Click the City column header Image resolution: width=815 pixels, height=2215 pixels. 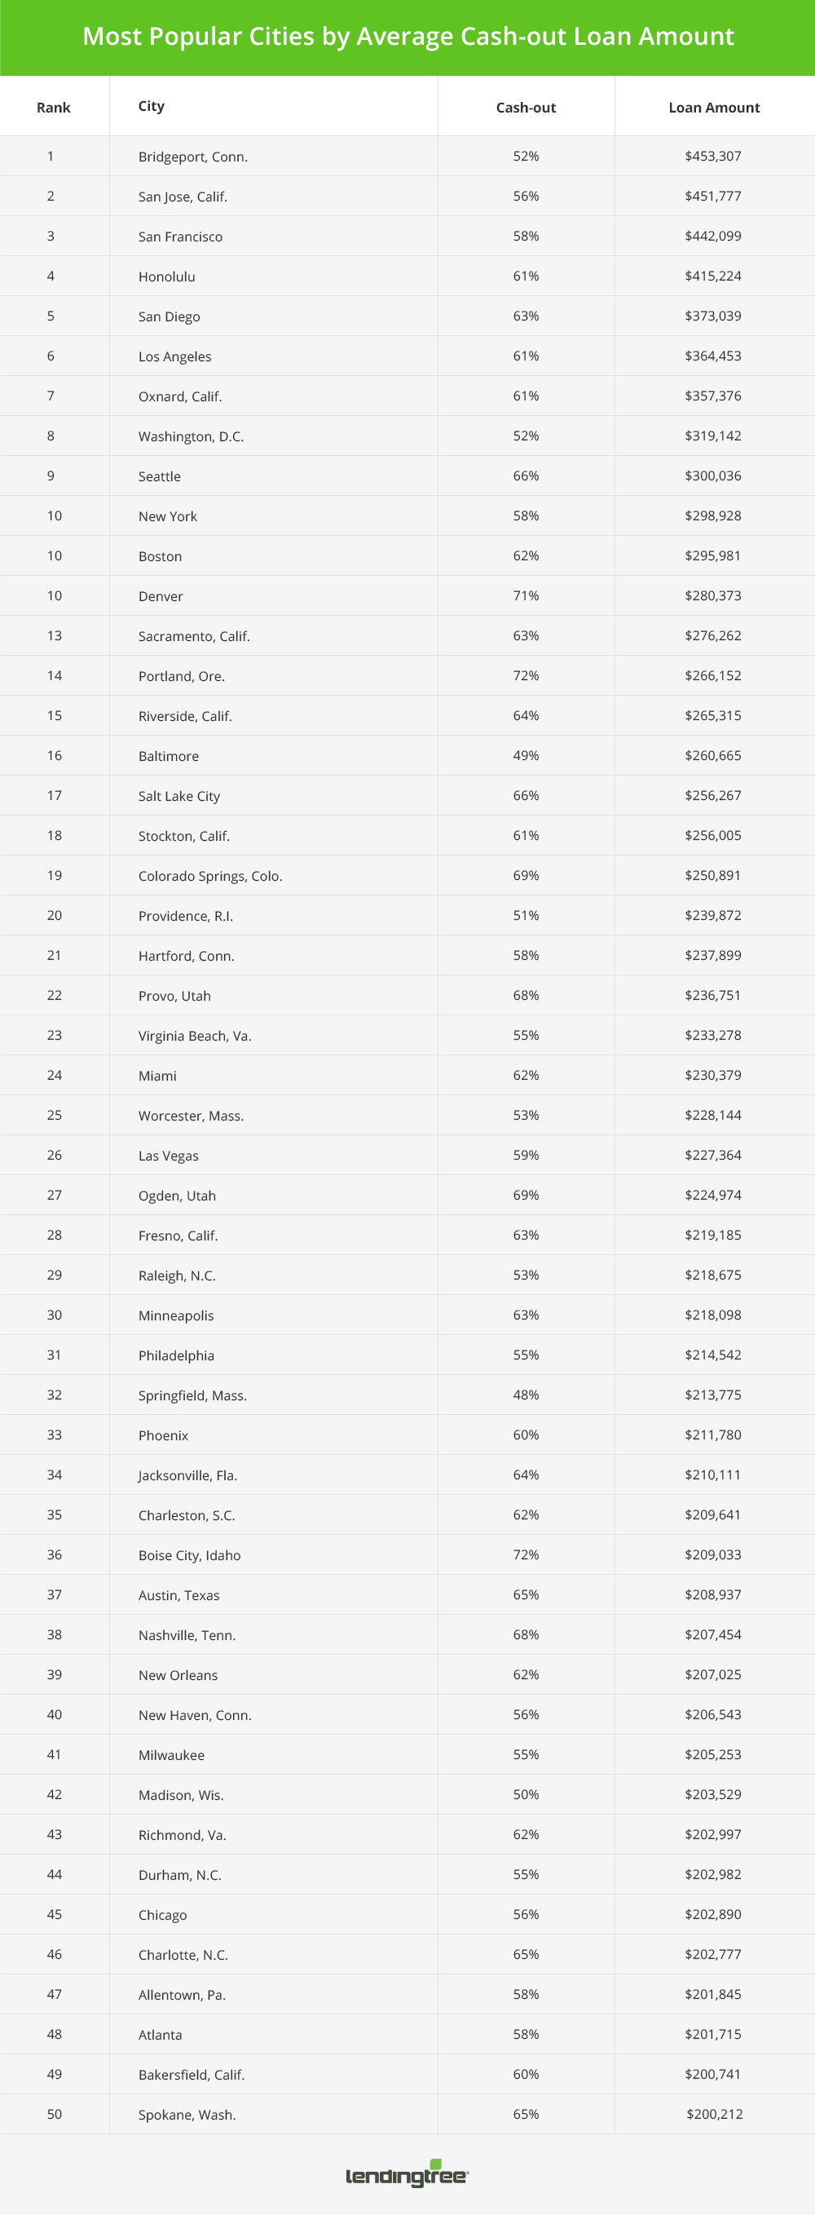pos(152,106)
